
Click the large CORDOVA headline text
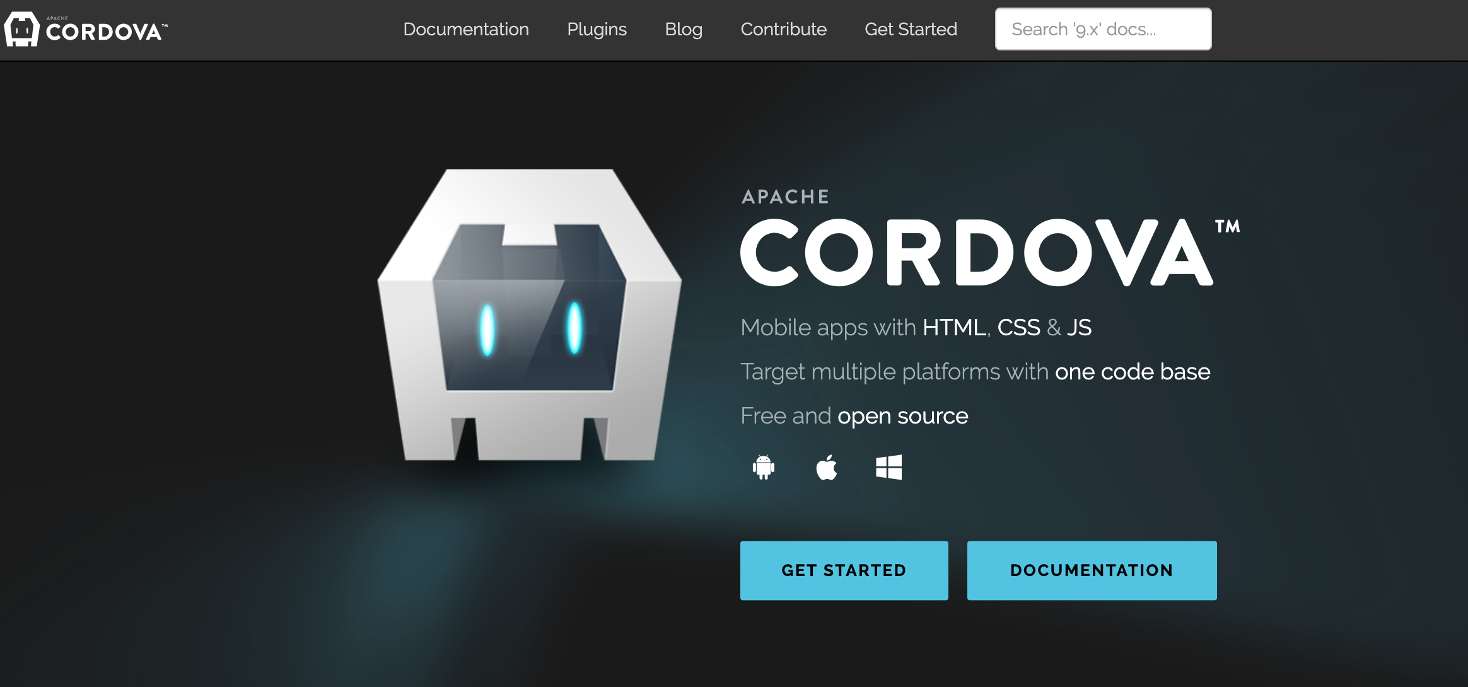pyautogui.click(x=976, y=253)
